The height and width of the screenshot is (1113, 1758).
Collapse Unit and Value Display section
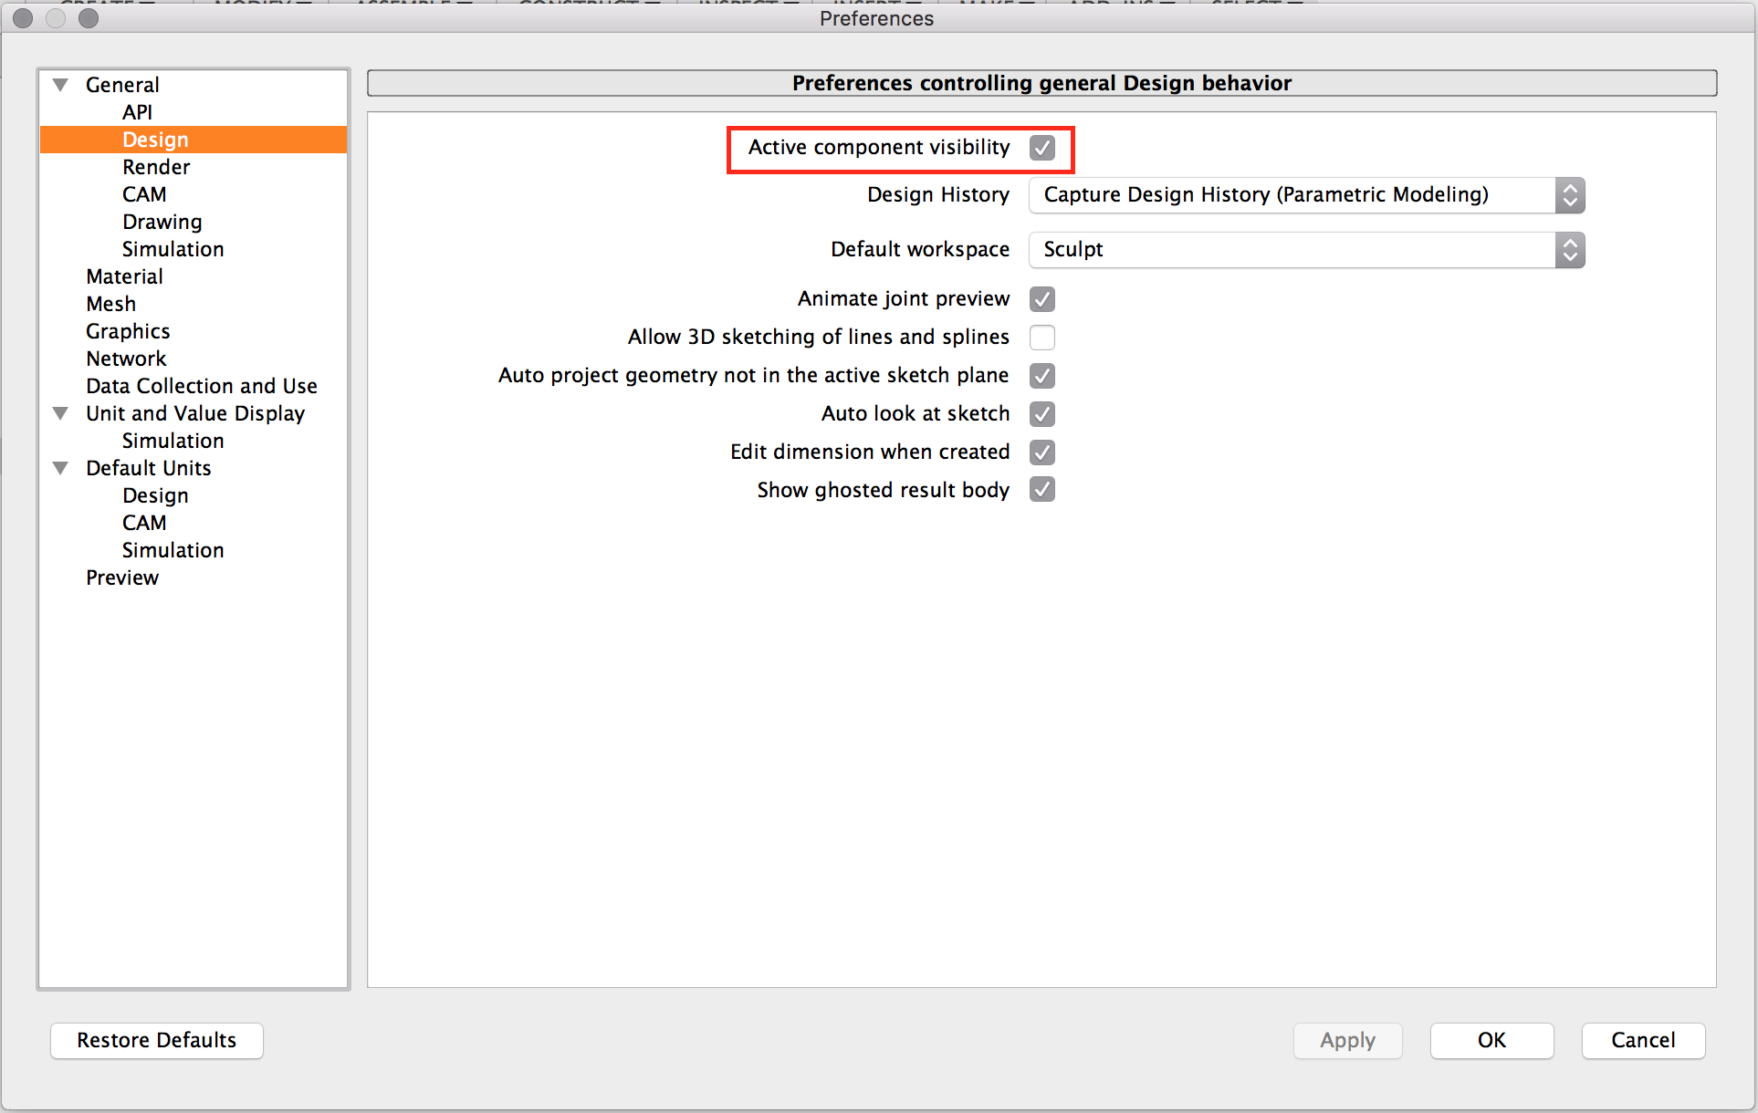tap(60, 413)
